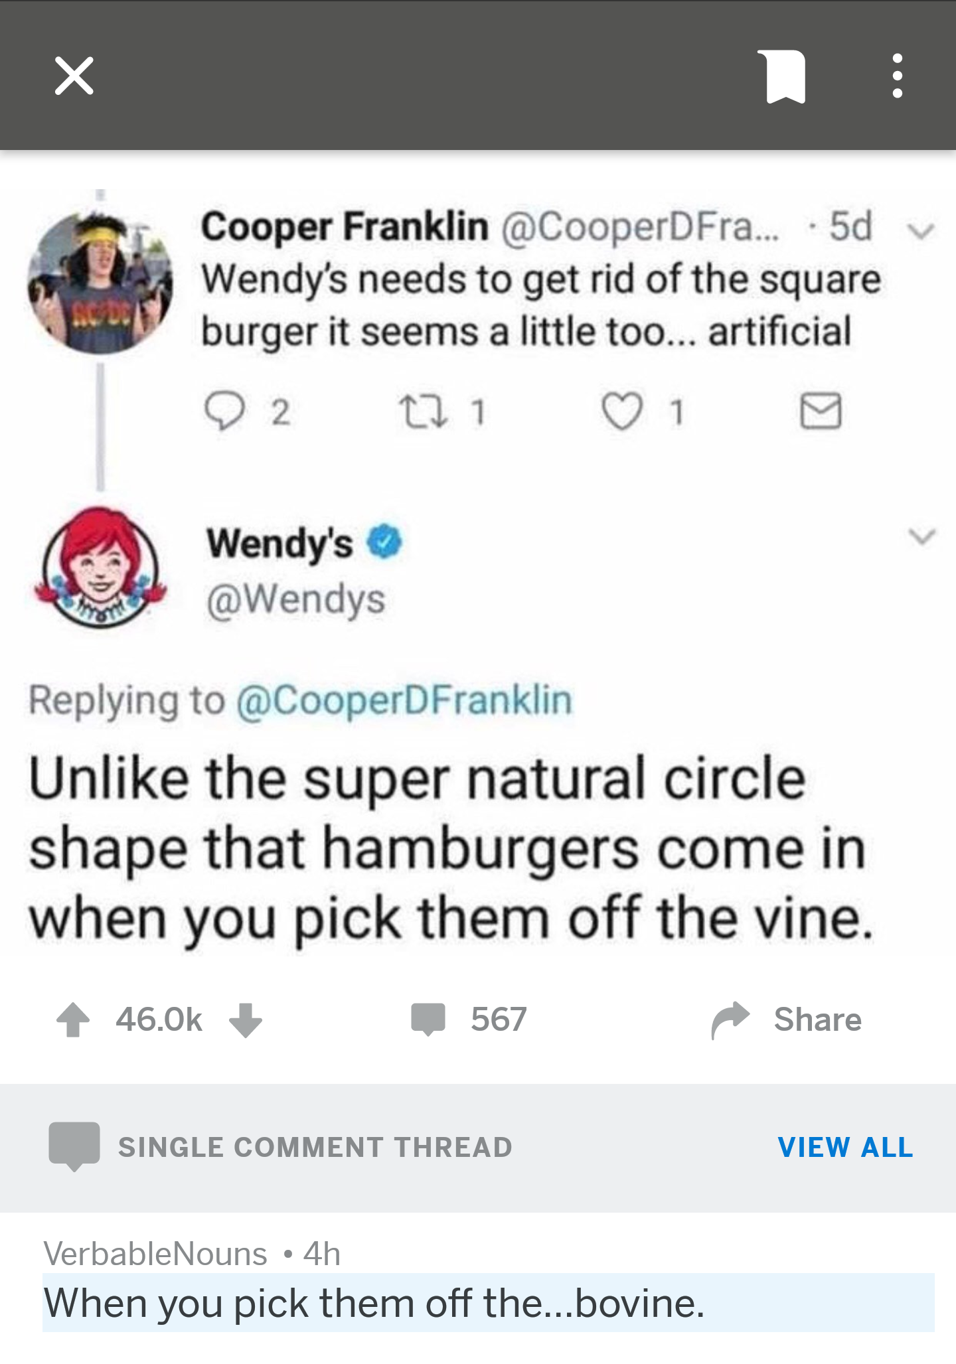Upvote the post
956x1364 pixels.
(73, 1019)
